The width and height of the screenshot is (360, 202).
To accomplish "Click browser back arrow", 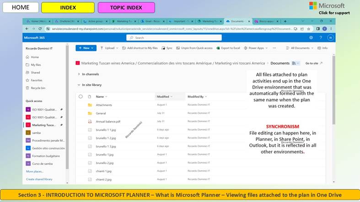I will pos(27,29).
